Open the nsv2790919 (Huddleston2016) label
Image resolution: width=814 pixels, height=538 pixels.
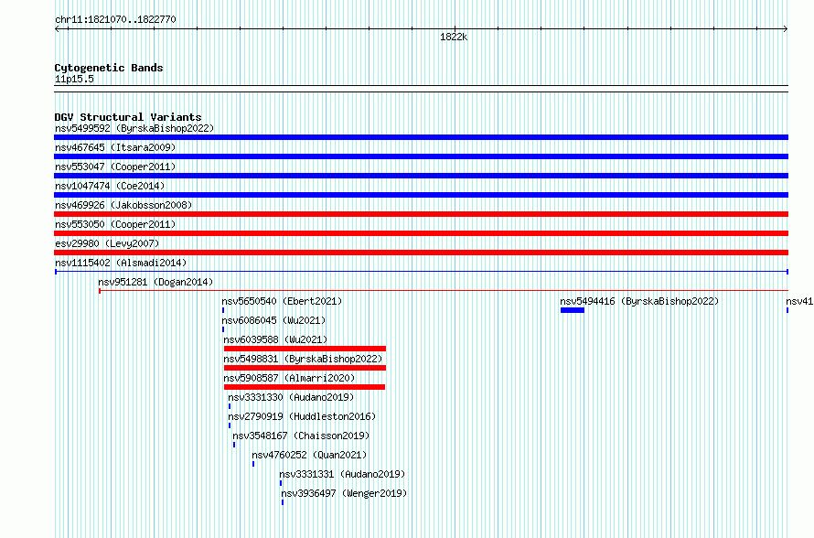302,416
